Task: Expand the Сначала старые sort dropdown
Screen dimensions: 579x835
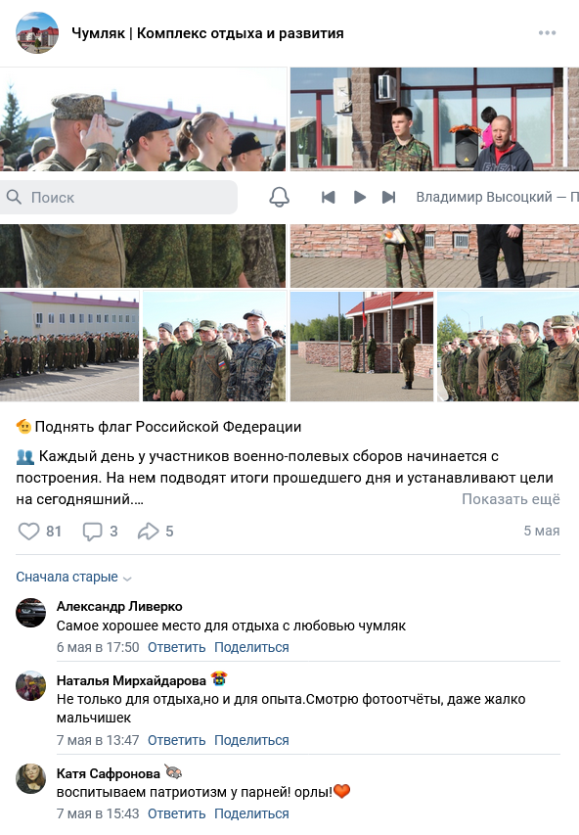Action: tap(73, 577)
